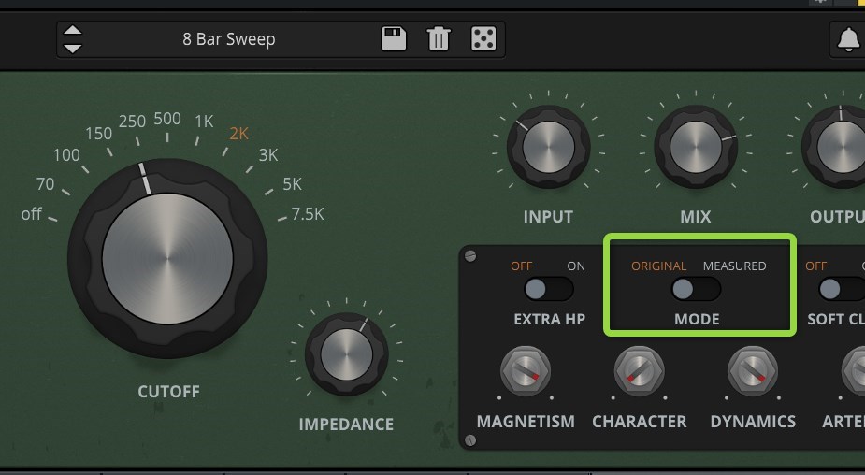
Task: Click the 7.5K cutoff frequency label
Action: (308, 214)
